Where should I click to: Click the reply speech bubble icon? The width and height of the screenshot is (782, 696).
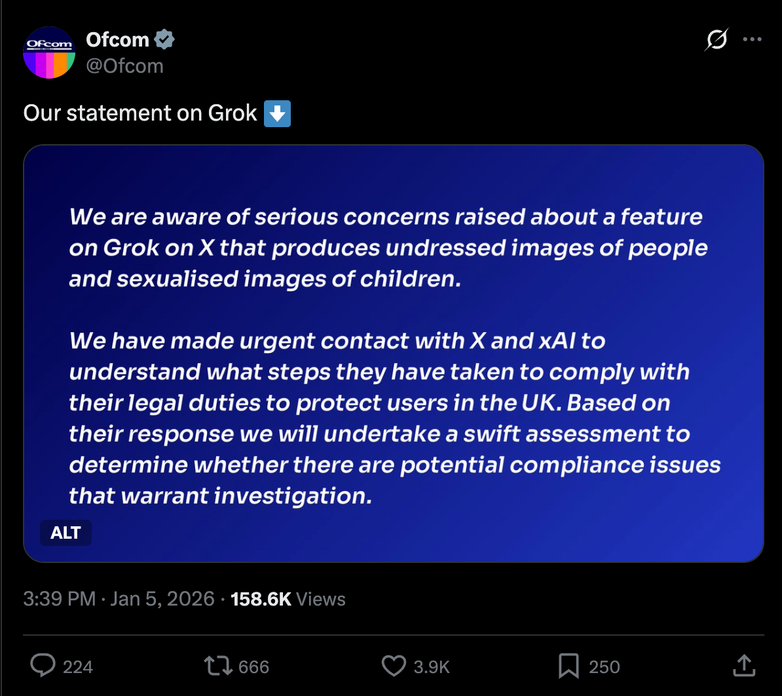pyautogui.click(x=43, y=667)
